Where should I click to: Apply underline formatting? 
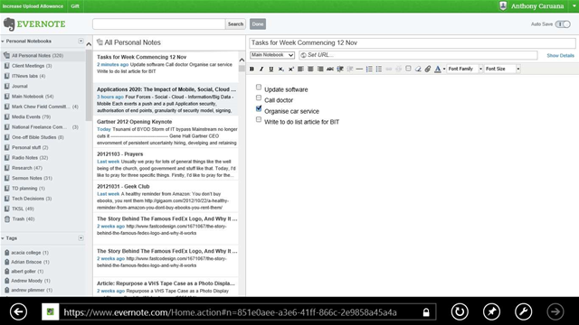coord(271,69)
